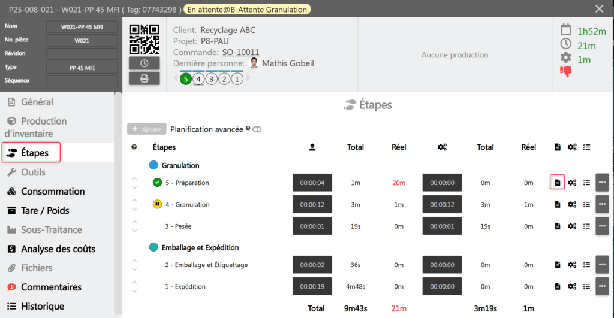Viewport: 614px width, 318px height.
Task: Click the help icon beside Planification avancée
Action: [248, 129]
